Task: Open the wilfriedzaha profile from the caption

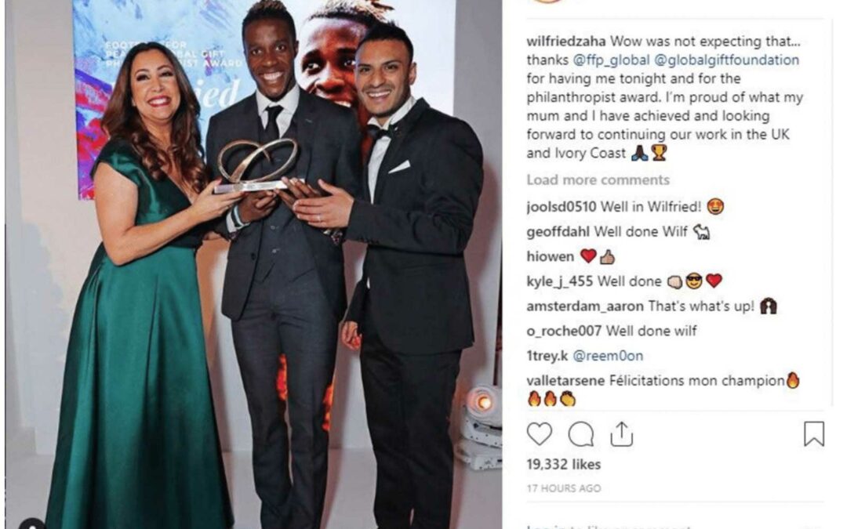Action: click(566, 42)
